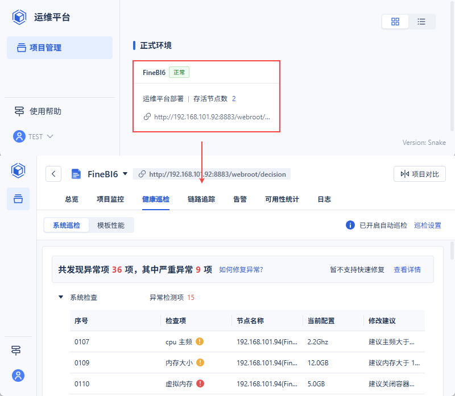Select row number 0110
The image size is (455, 396).
click(x=82, y=384)
